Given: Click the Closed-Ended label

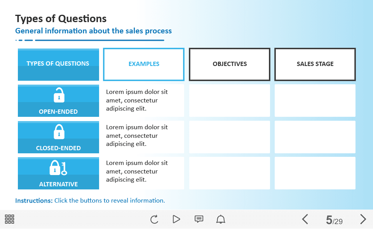Looking at the screenshot, I should click(58, 148).
